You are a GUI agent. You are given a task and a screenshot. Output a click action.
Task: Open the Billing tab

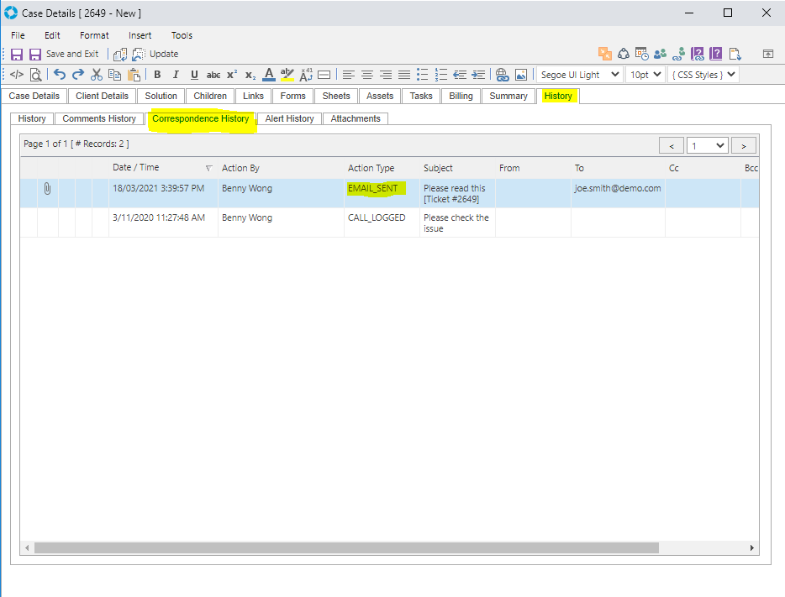[461, 96]
